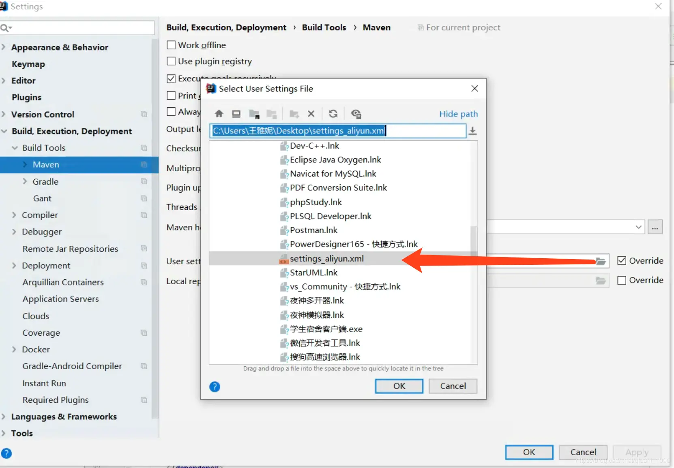Click the Navicat for MySQL.lnk file icon
This screenshot has height=468, width=674.
point(284,174)
